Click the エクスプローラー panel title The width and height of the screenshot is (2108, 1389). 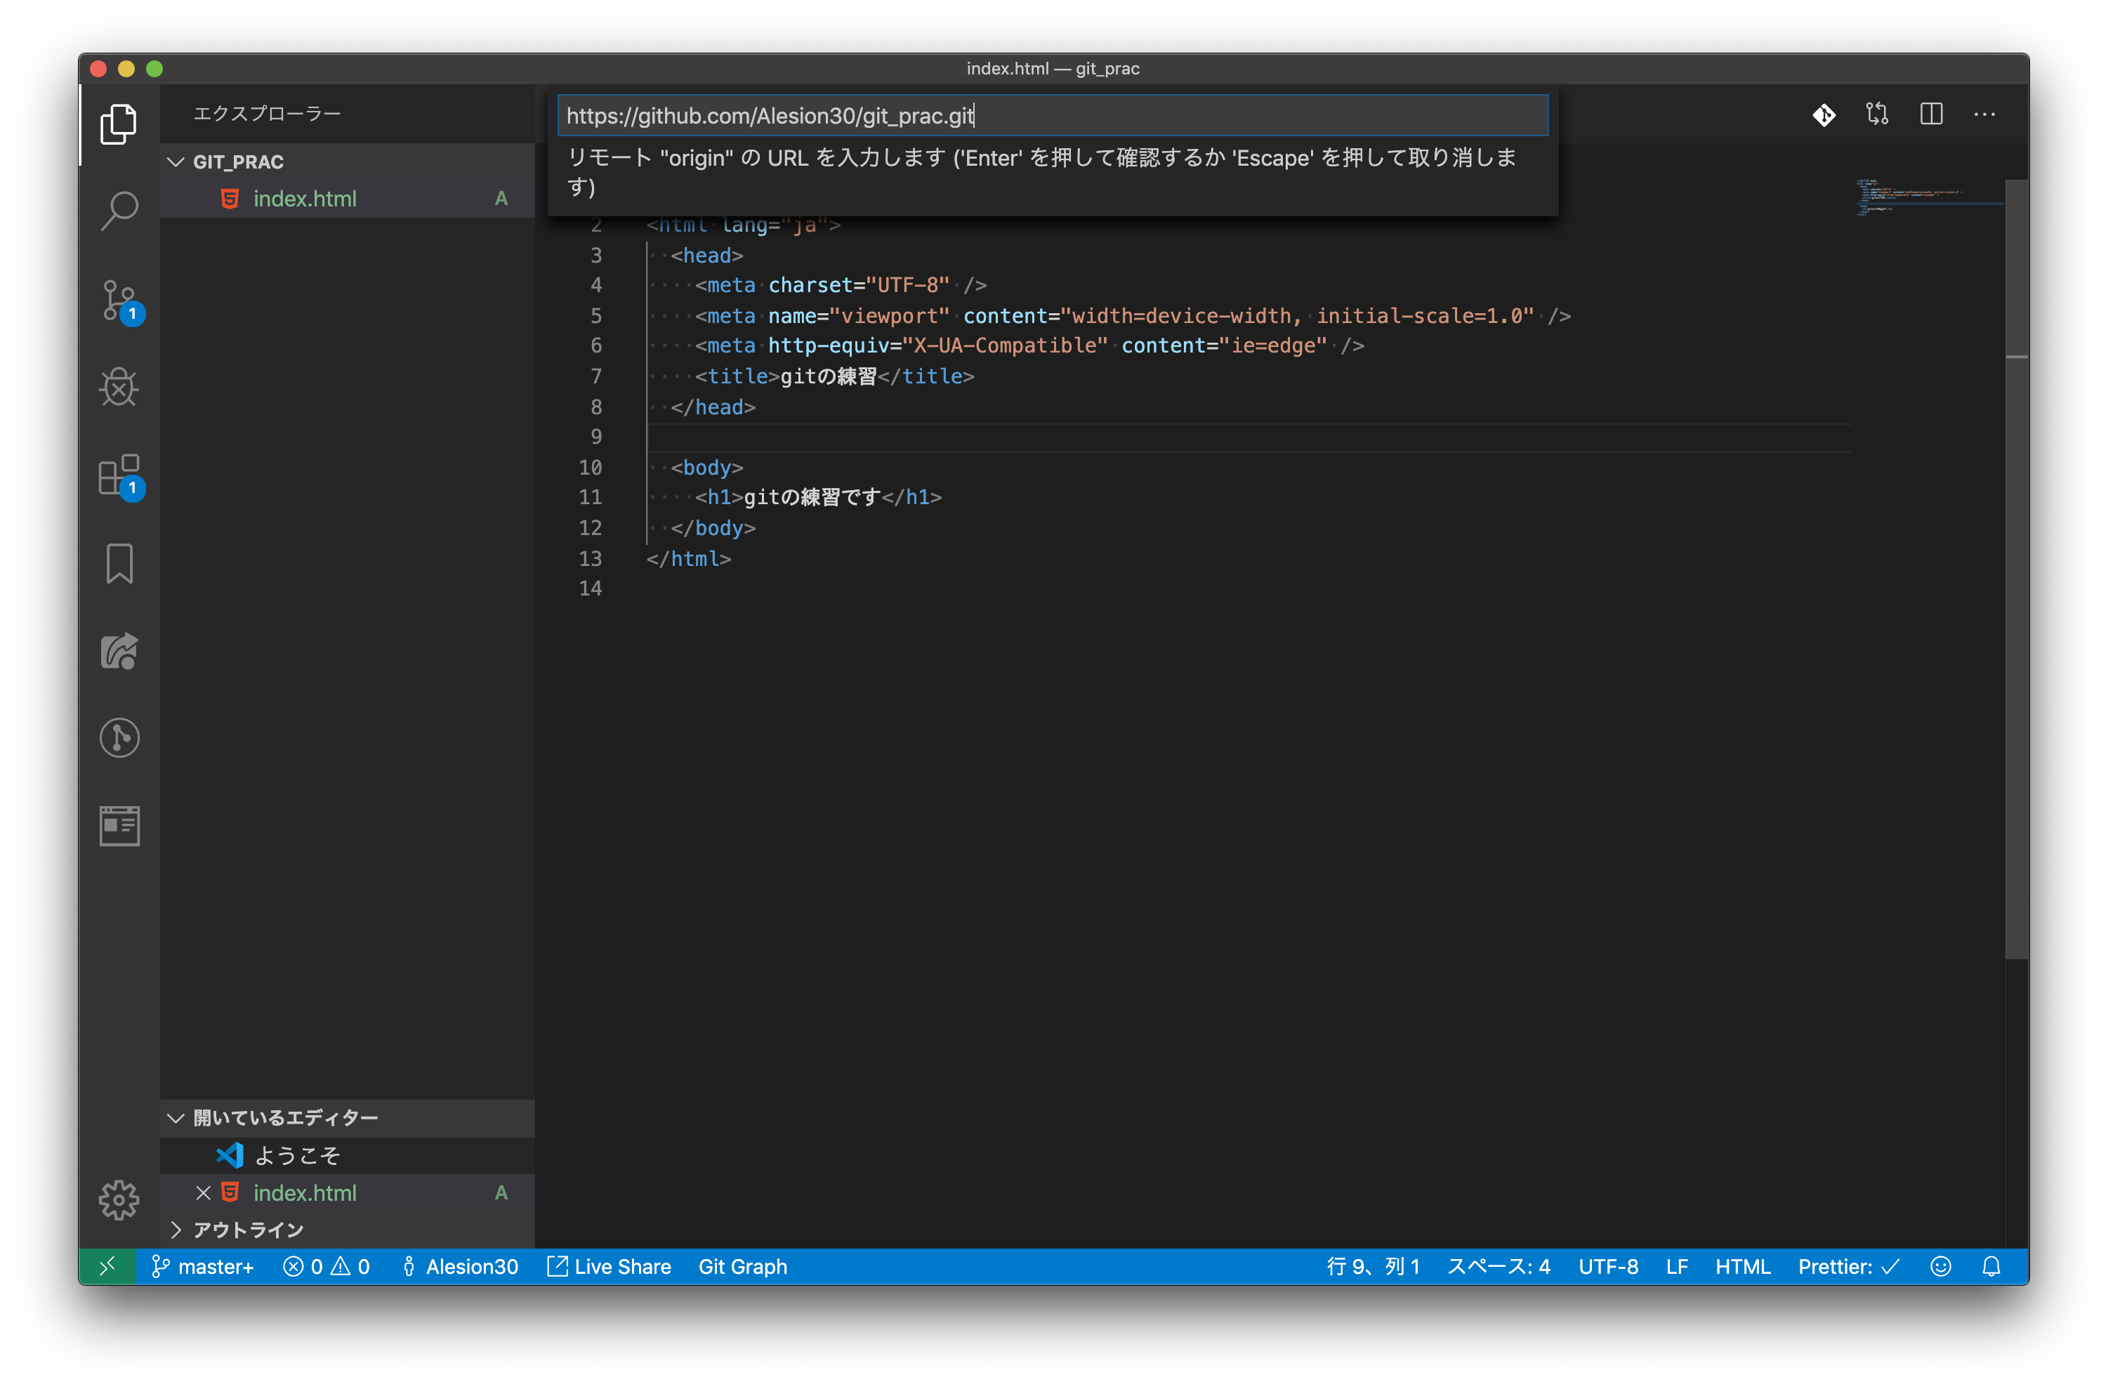[x=267, y=113]
